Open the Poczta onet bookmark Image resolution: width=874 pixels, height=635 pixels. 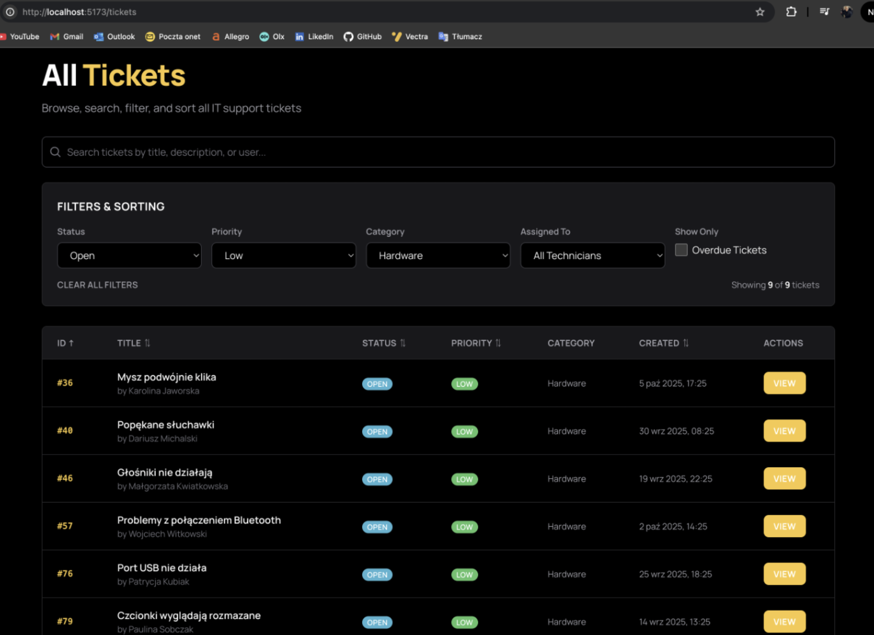point(173,37)
